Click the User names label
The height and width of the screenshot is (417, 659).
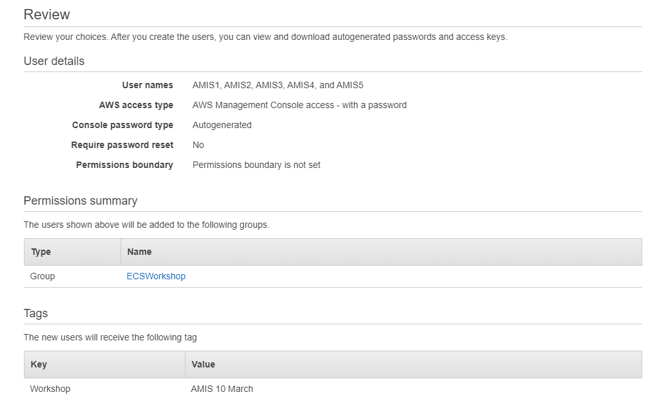[x=148, y=85]
